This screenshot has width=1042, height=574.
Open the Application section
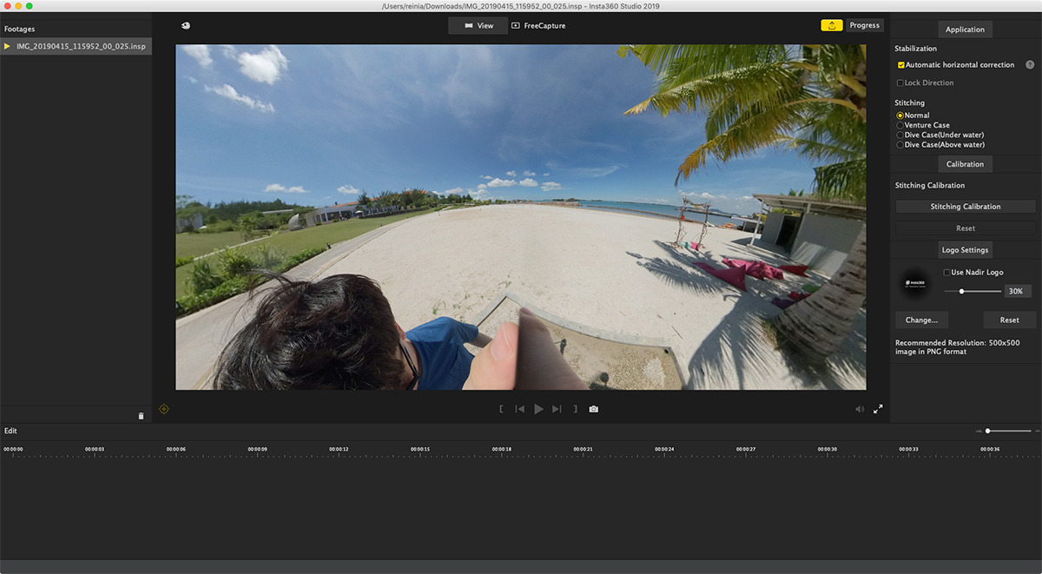tap(965, 30)
